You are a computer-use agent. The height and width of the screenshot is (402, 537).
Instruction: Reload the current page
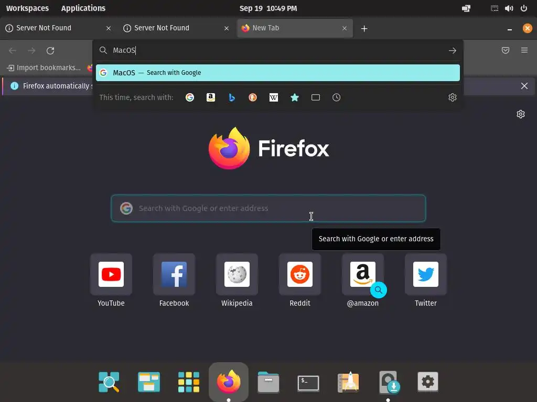point(50,51)
